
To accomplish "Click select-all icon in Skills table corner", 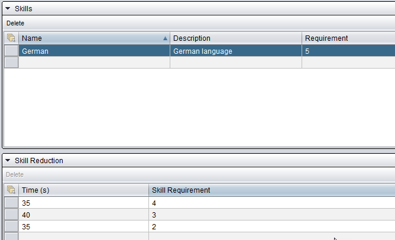I will tap(11, 38).
